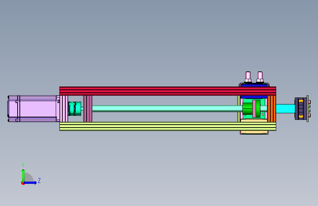The width and height of the screenshot is (318, 206).
Task: Select the pink motor mounting plate
Action: (x=64, y=108)
